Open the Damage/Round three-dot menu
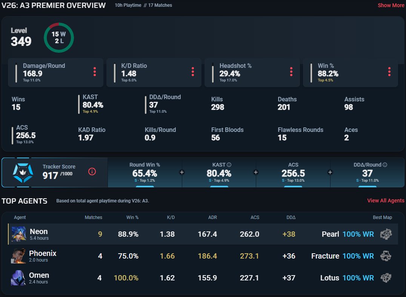This screenshot has height=297, width=406. point(95,72)
